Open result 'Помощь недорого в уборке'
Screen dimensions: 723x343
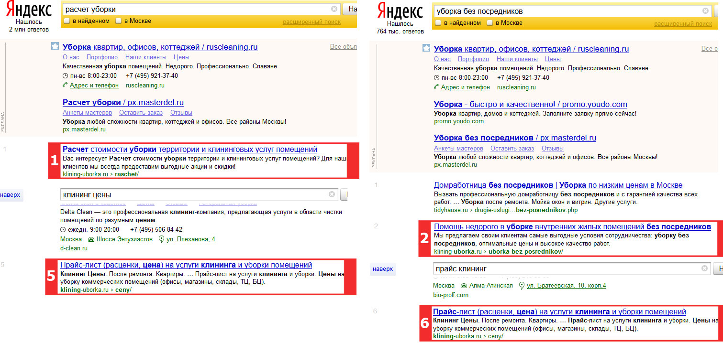click(x=572, y=226)
